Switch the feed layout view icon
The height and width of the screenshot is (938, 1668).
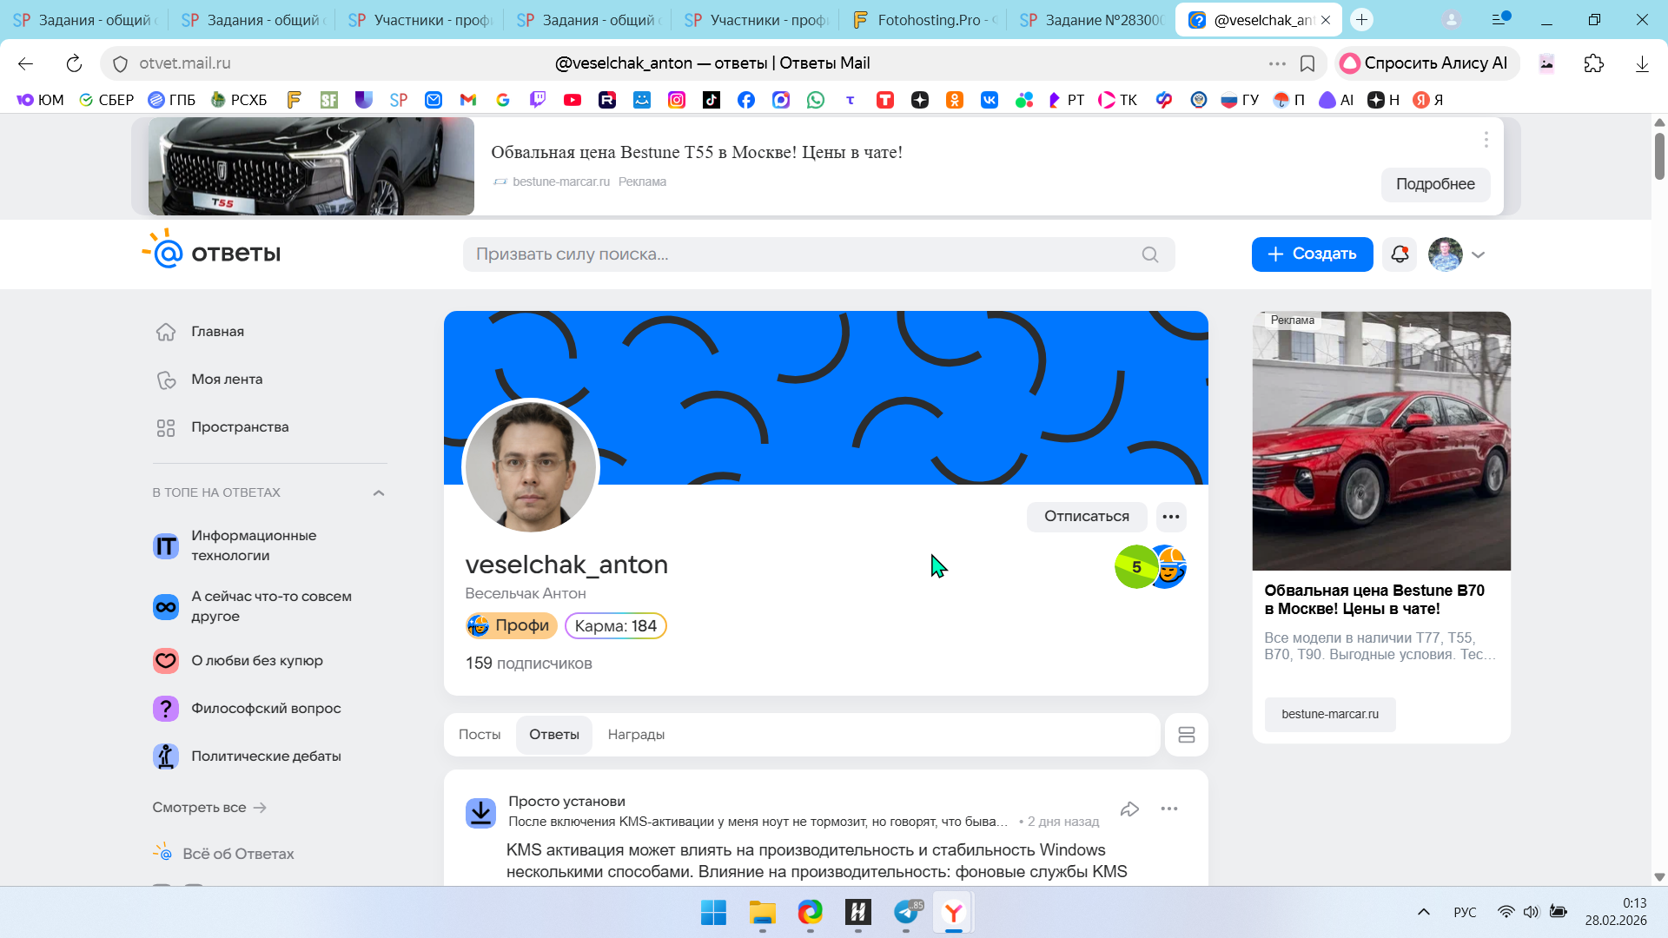[x=1186, y=735]
